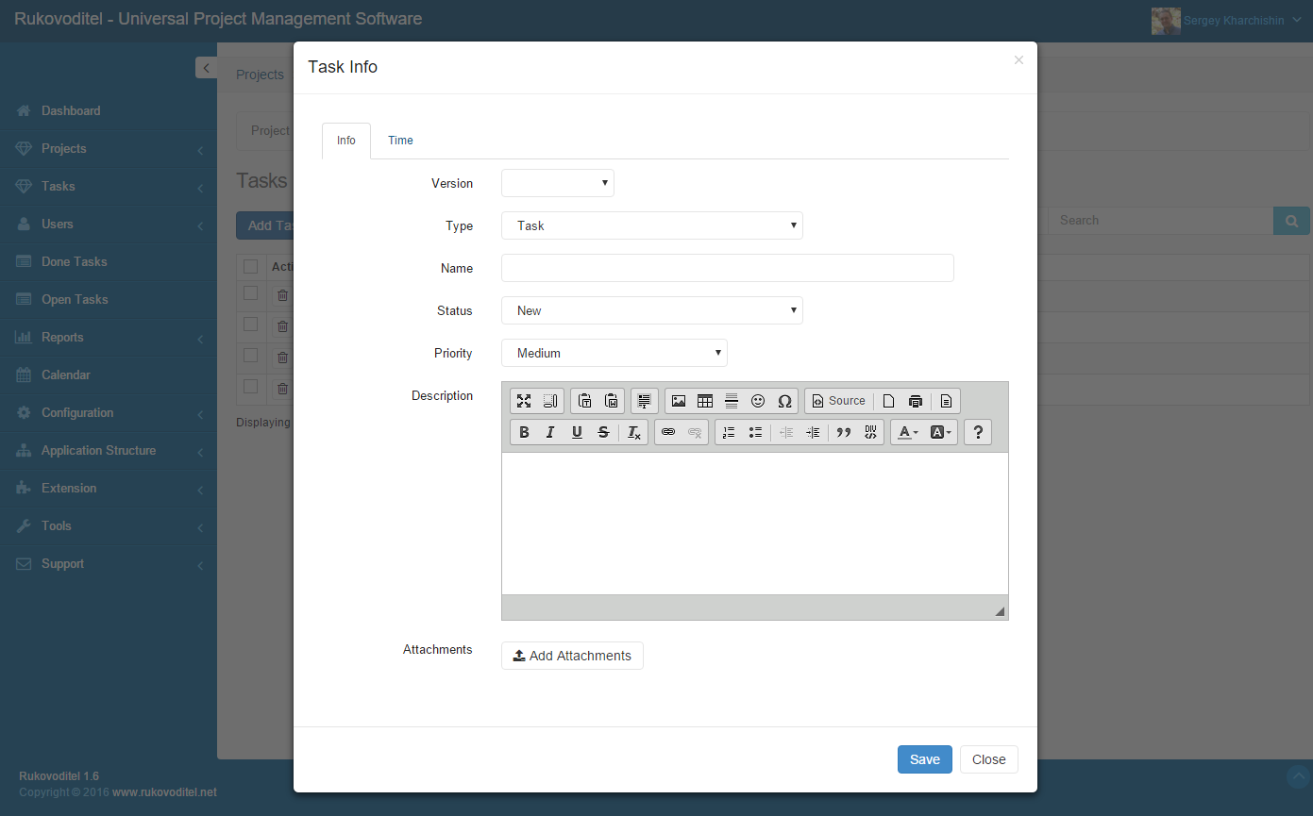
Task: Open the Type dropdown showing Task
Action: click(x=651, y=225)
